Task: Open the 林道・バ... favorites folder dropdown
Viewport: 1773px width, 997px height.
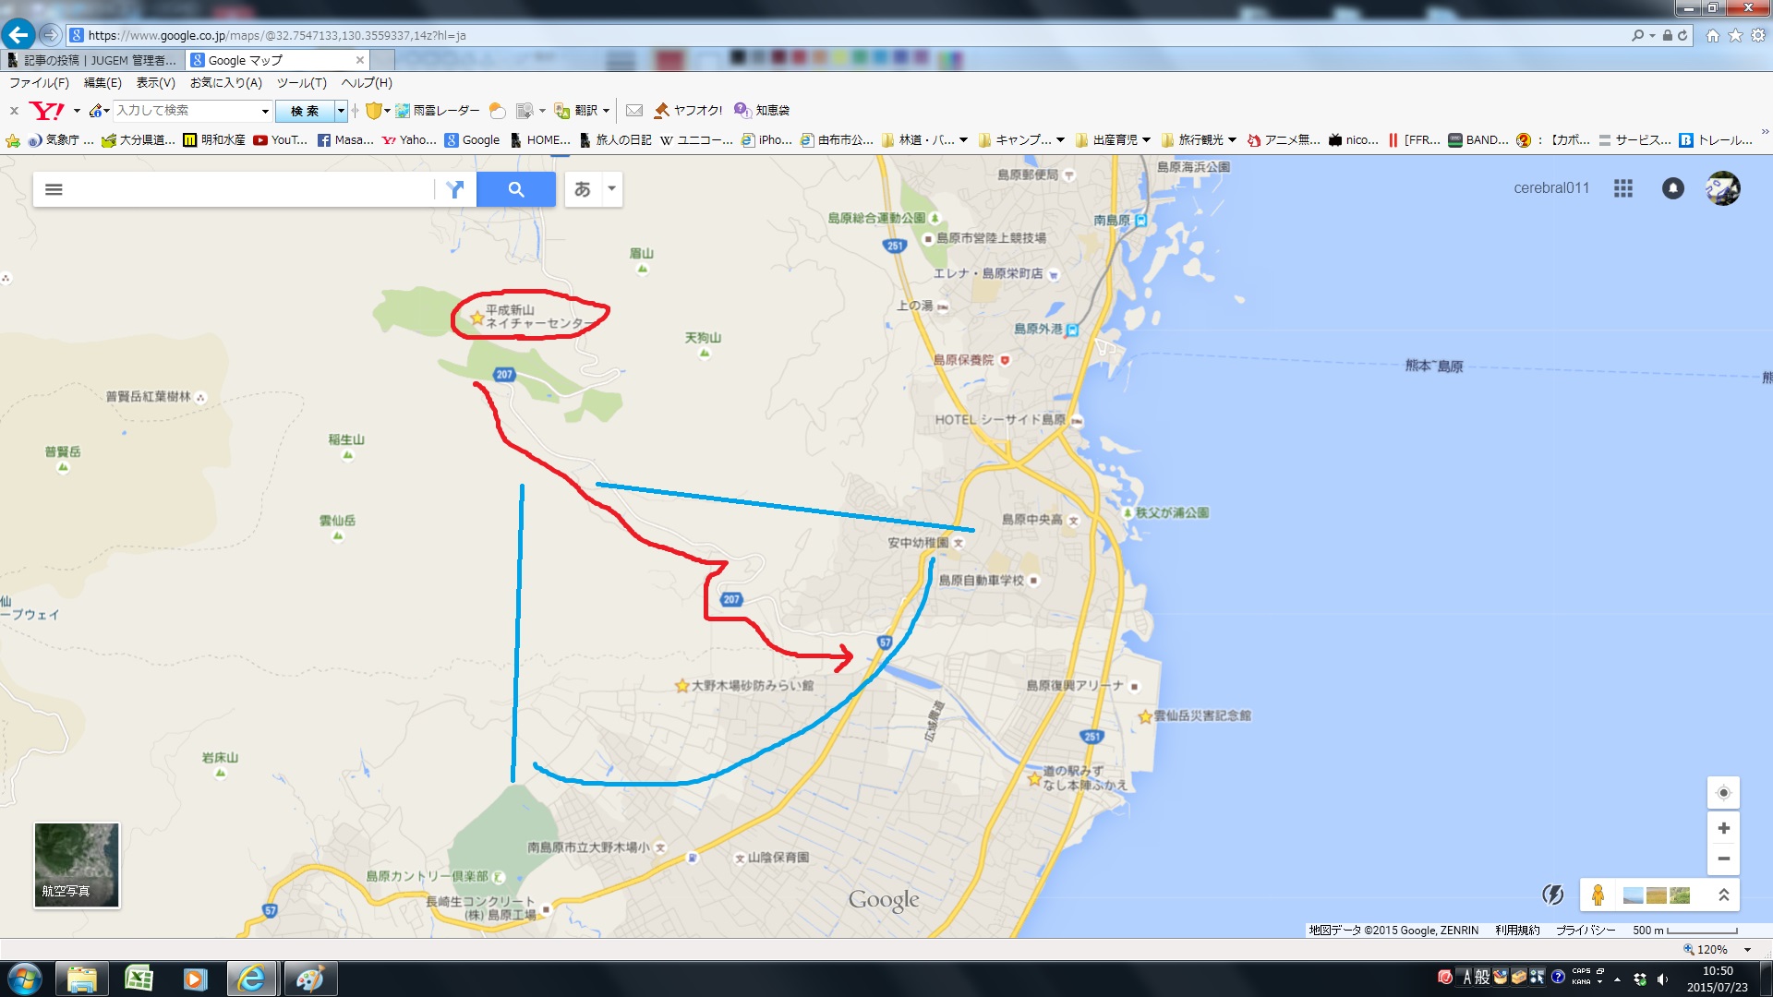Action: coord(963,140)
